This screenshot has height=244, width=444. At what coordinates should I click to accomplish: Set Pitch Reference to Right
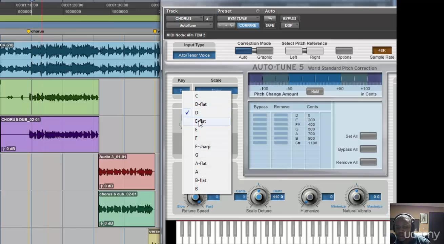[x=315, y=51]
